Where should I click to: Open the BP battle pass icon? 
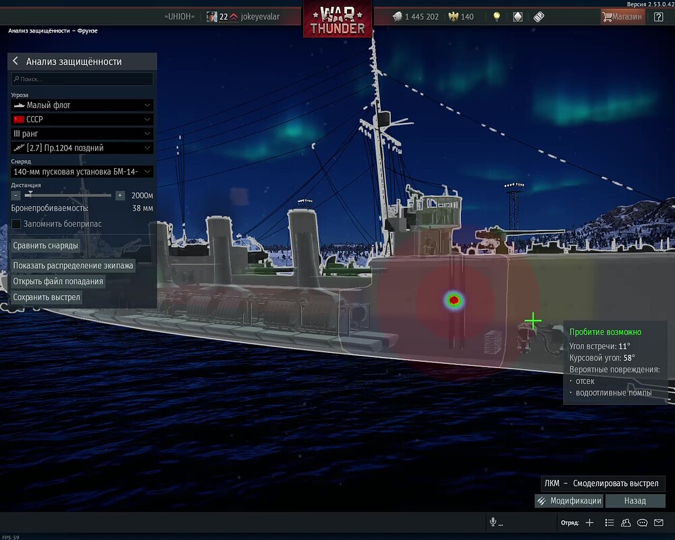pyautogui.click(x=540, y=15)
